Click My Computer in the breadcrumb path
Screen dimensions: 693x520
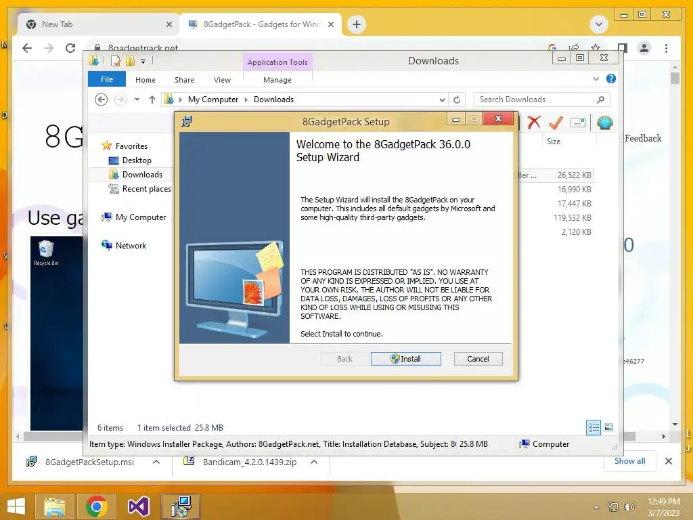pyautogui.click(x=213, y=100)
